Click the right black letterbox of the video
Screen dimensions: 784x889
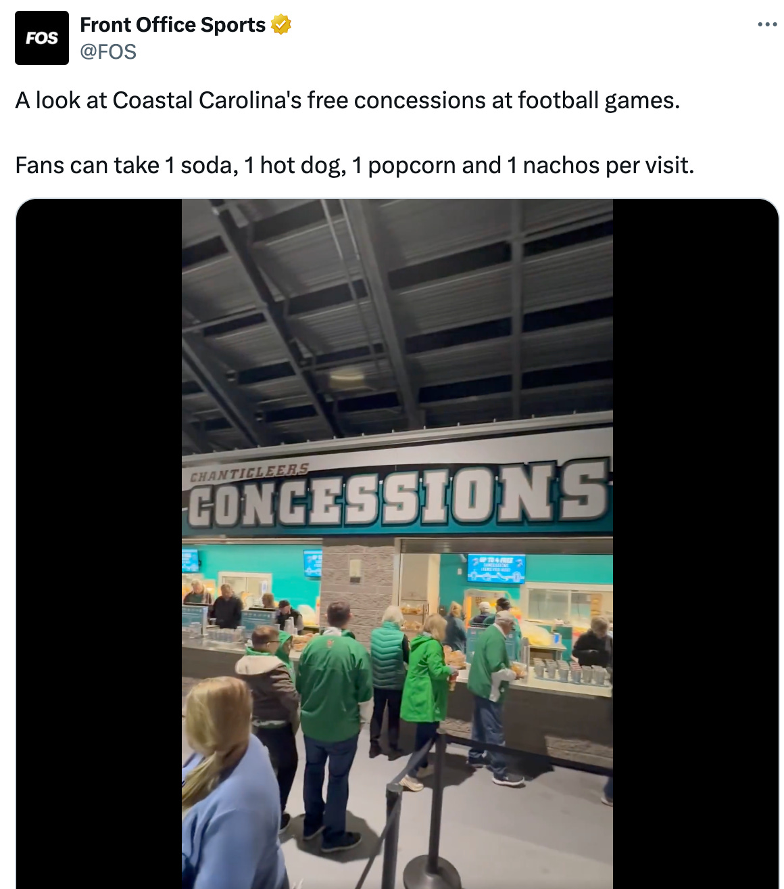[x=695, y=544]
